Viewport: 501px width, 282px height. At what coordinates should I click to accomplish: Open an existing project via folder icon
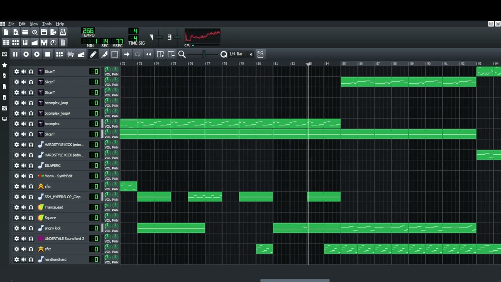coord(25,32)
